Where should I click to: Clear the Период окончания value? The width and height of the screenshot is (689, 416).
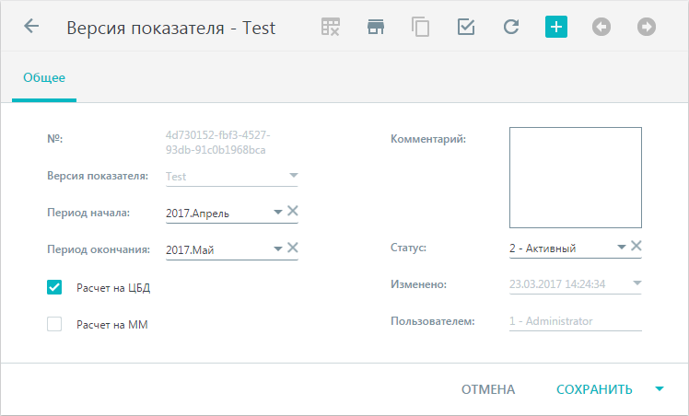pos(293,248)
